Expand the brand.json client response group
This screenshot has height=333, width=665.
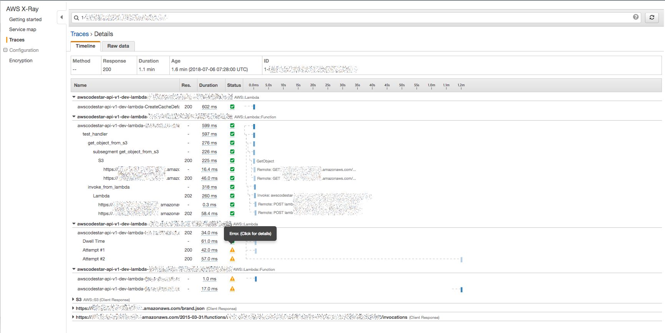[x=73, y=308]
